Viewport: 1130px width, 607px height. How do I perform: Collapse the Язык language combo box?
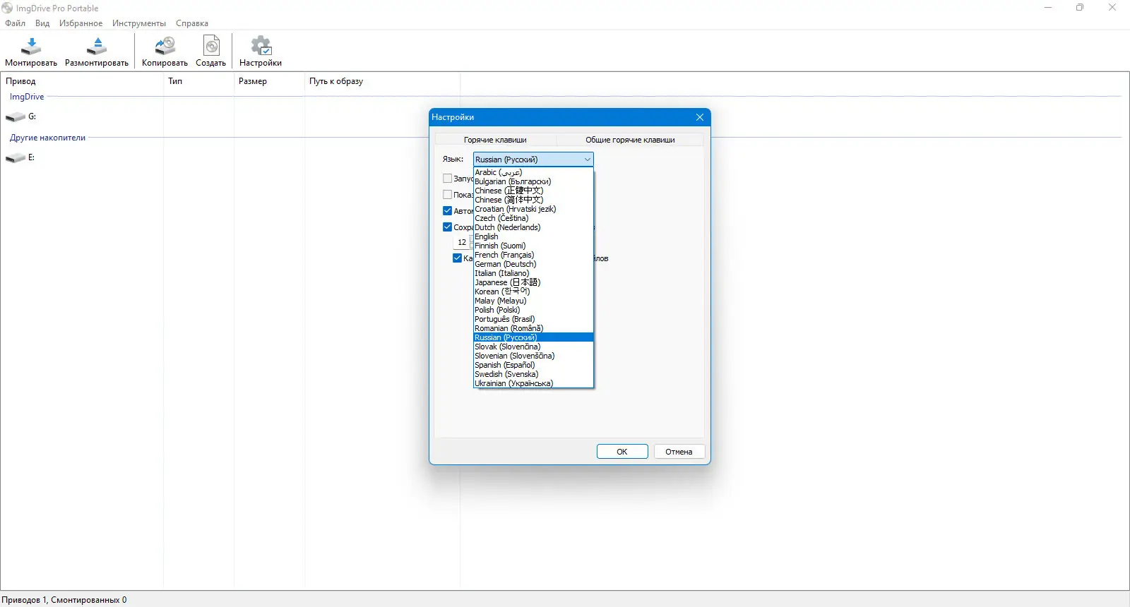(533, 160)
